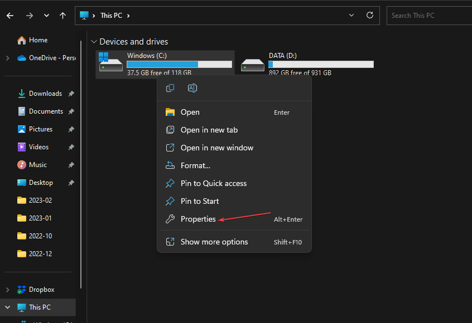
Task: Unpin Documents using its pin icon
Action: point(71,111)
